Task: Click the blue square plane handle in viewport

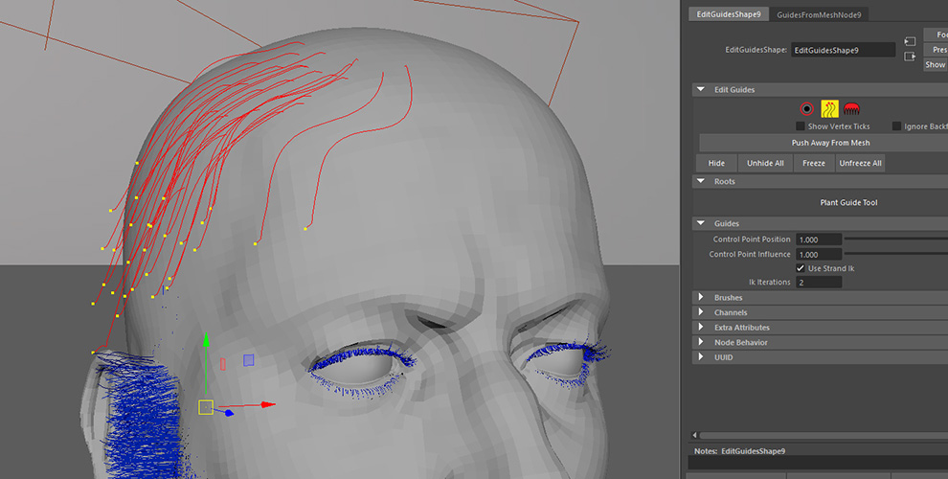Action: click(248, 360)
